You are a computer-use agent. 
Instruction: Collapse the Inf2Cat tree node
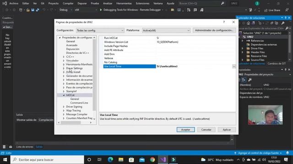tap(64, 95)
